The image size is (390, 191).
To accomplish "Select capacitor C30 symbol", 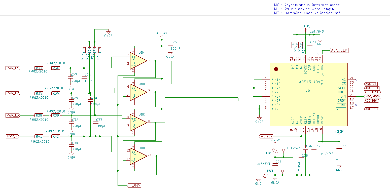I will (x=90, y=101).
